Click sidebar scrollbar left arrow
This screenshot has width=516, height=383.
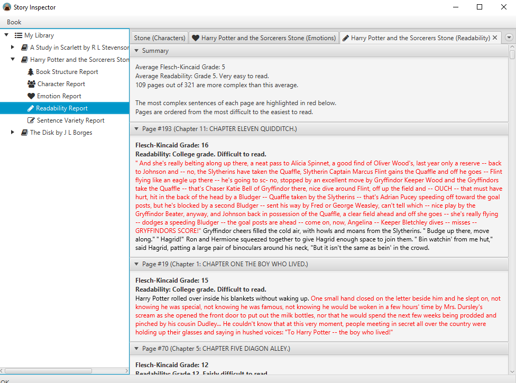2,371
